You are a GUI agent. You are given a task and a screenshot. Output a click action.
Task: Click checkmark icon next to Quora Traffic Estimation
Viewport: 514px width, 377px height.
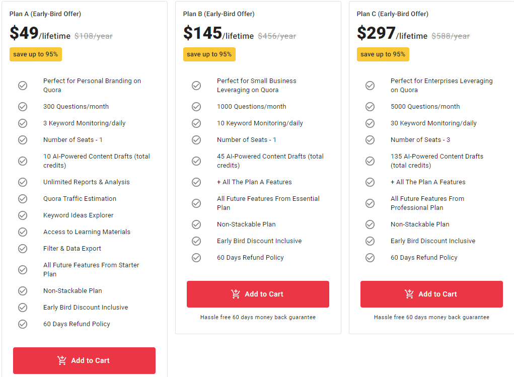pyautogui.click(x=23, y=199)
